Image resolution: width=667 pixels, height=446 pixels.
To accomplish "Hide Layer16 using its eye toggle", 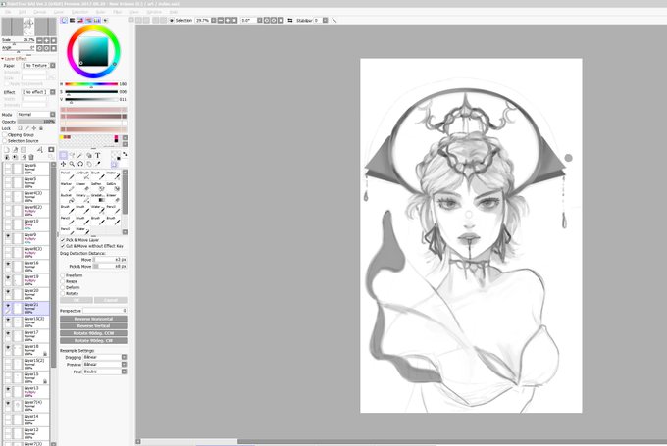I will [8, 264].
